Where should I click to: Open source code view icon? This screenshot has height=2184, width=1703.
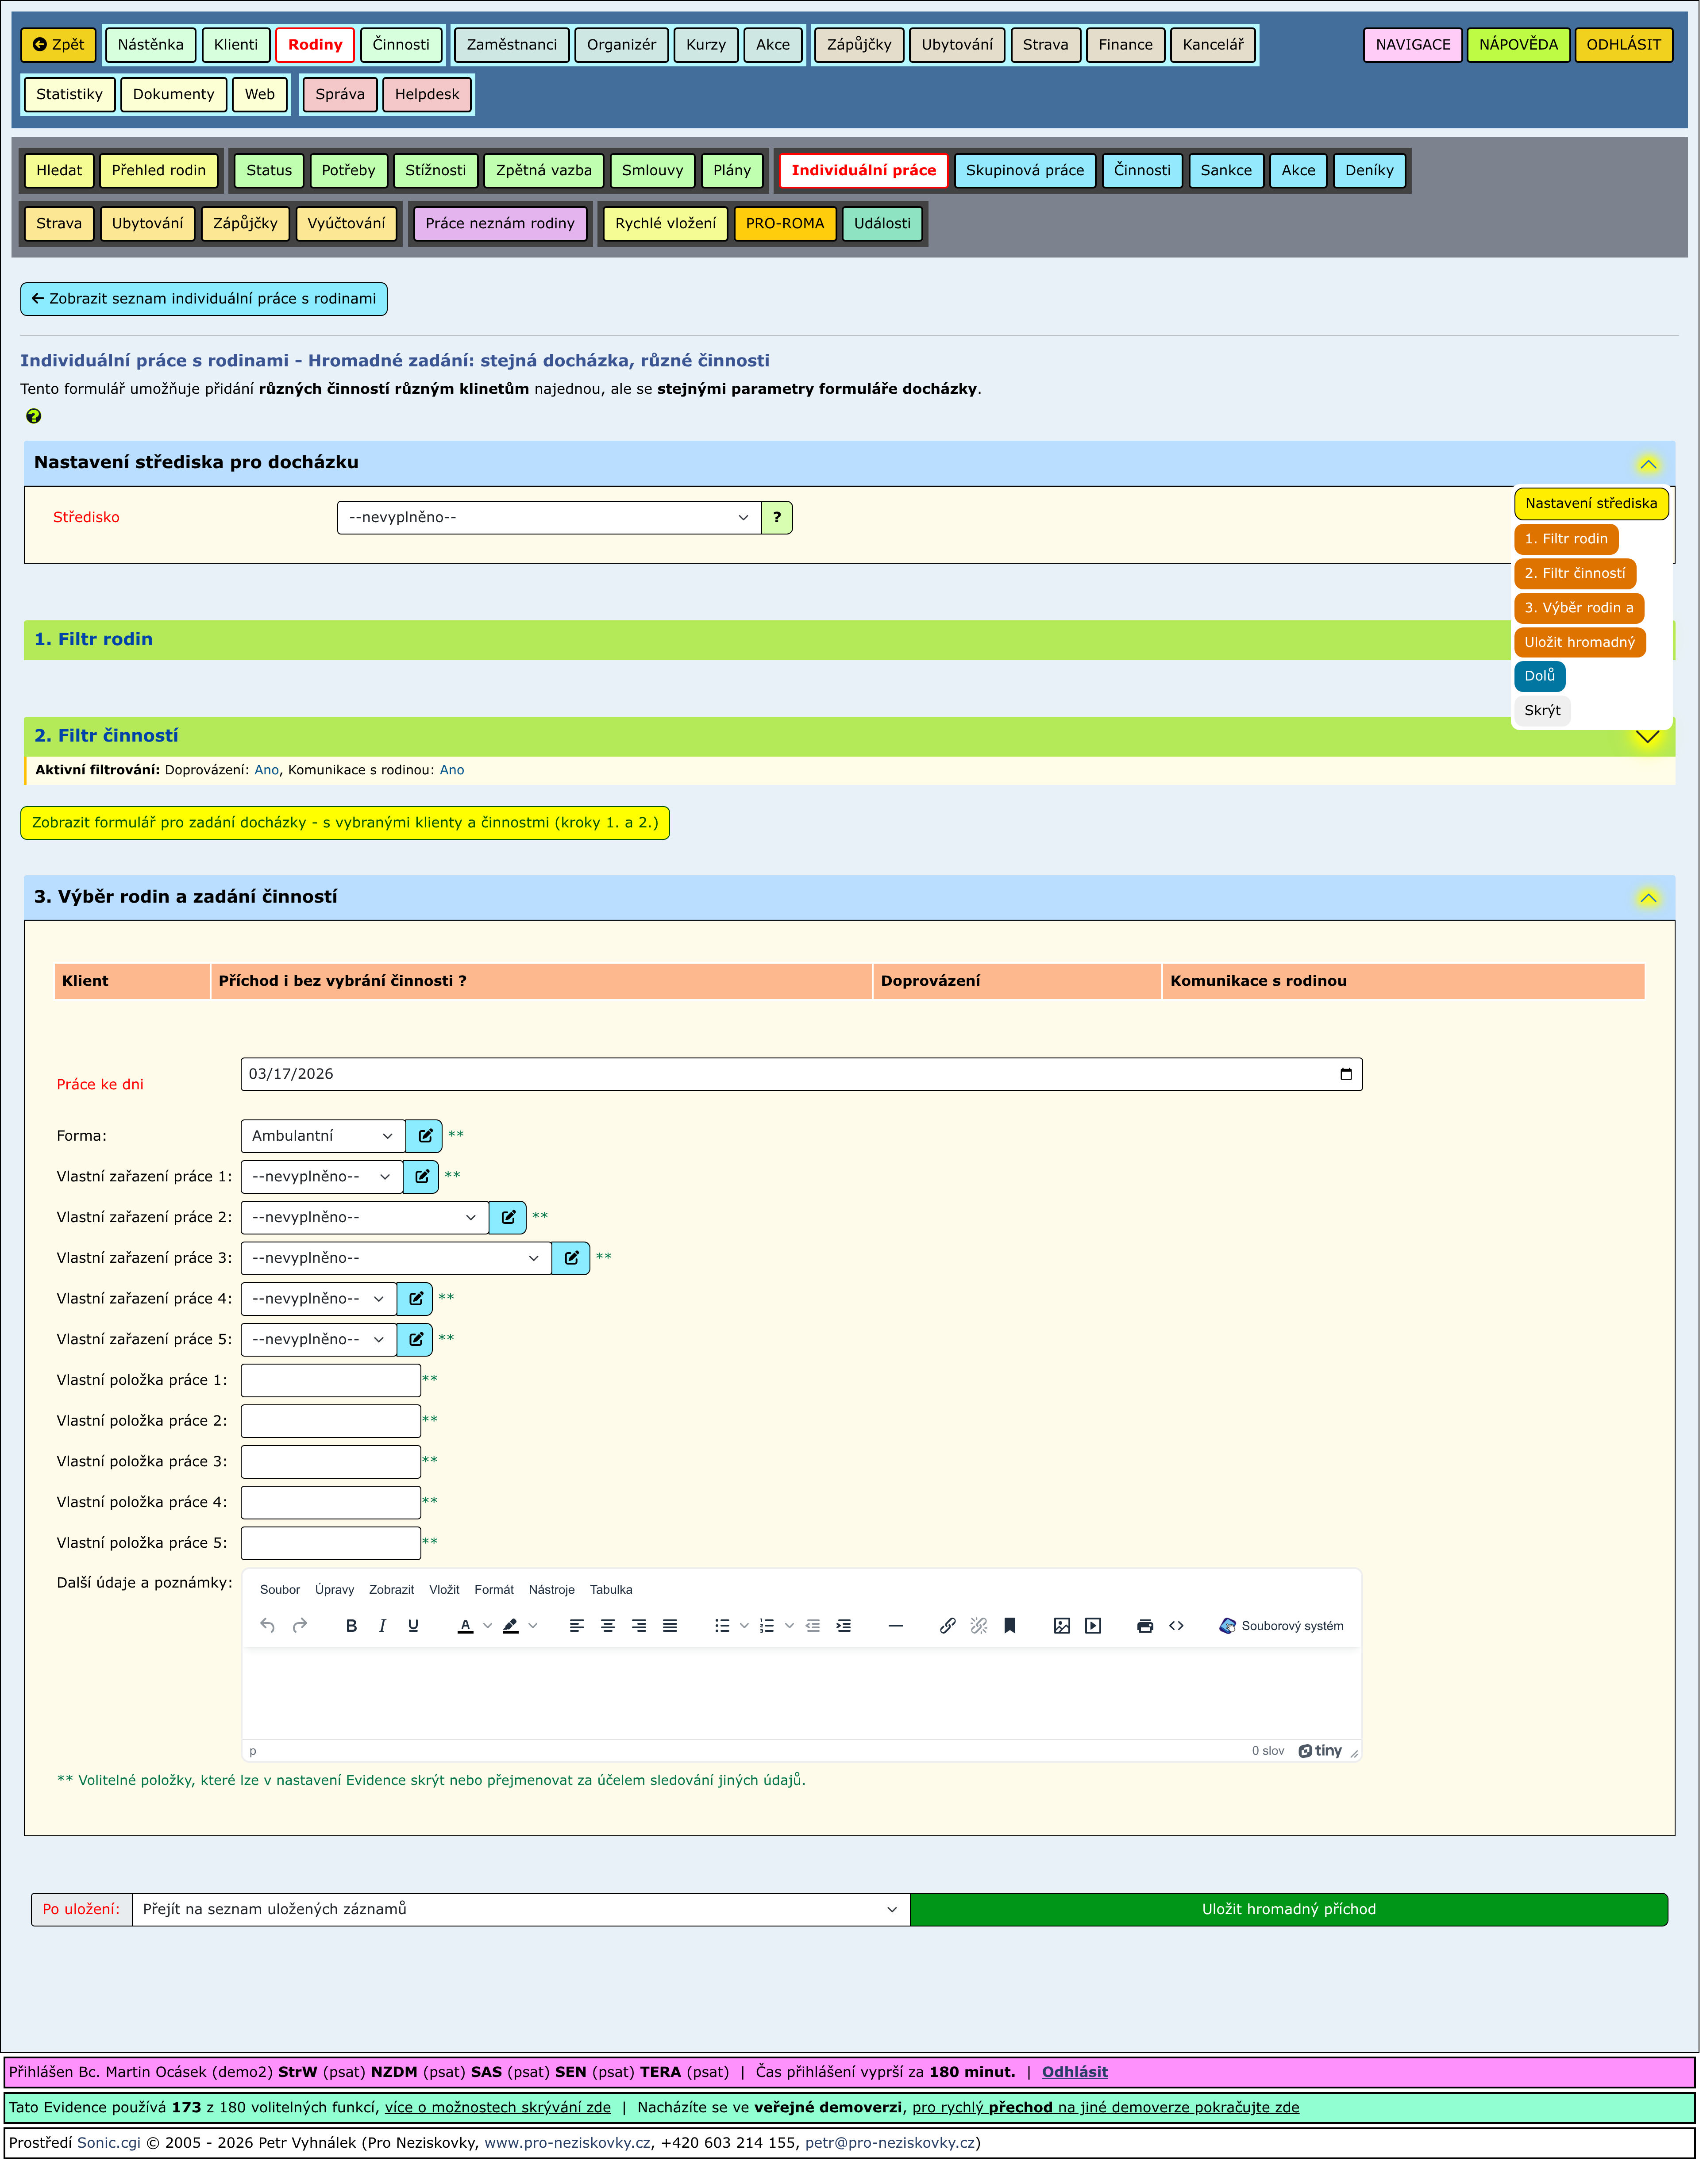(1177, 1627)
